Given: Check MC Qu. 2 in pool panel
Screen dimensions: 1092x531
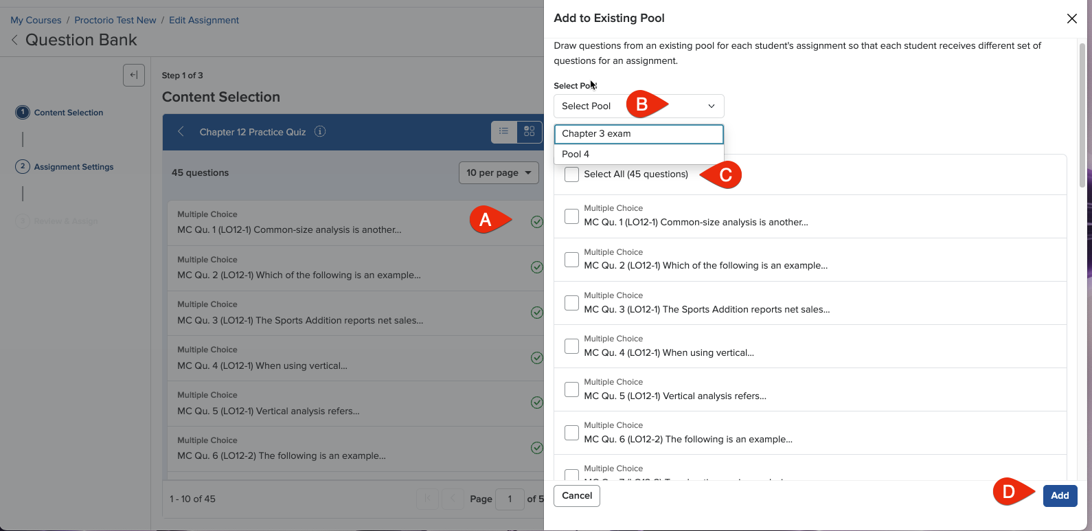Looking at the screenshot, I should 571,260.
